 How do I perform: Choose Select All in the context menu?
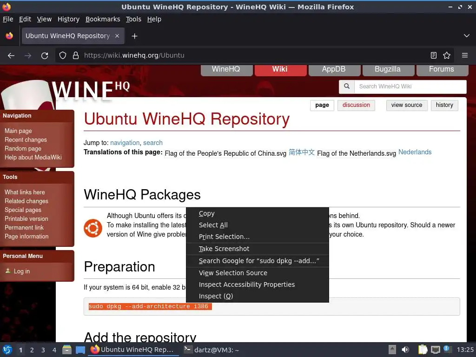tap(258, 225)
